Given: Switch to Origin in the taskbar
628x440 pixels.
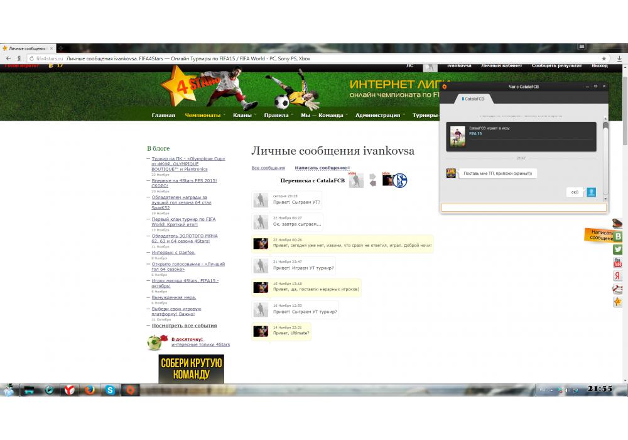Looking at the screenshot, I should pyautogui.click(x=130, y=390).
